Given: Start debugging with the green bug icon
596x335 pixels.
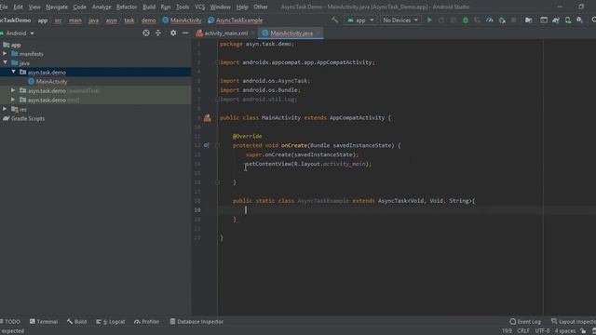Looking at the screenshot, I should pos(466,20).
